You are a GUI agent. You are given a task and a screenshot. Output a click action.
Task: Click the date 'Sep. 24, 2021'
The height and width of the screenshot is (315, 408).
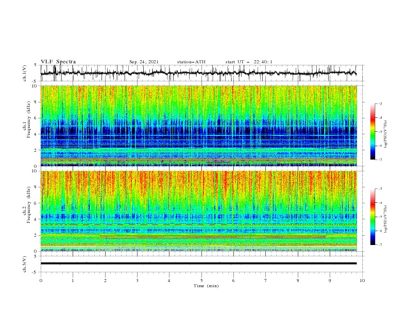(144, 62)
